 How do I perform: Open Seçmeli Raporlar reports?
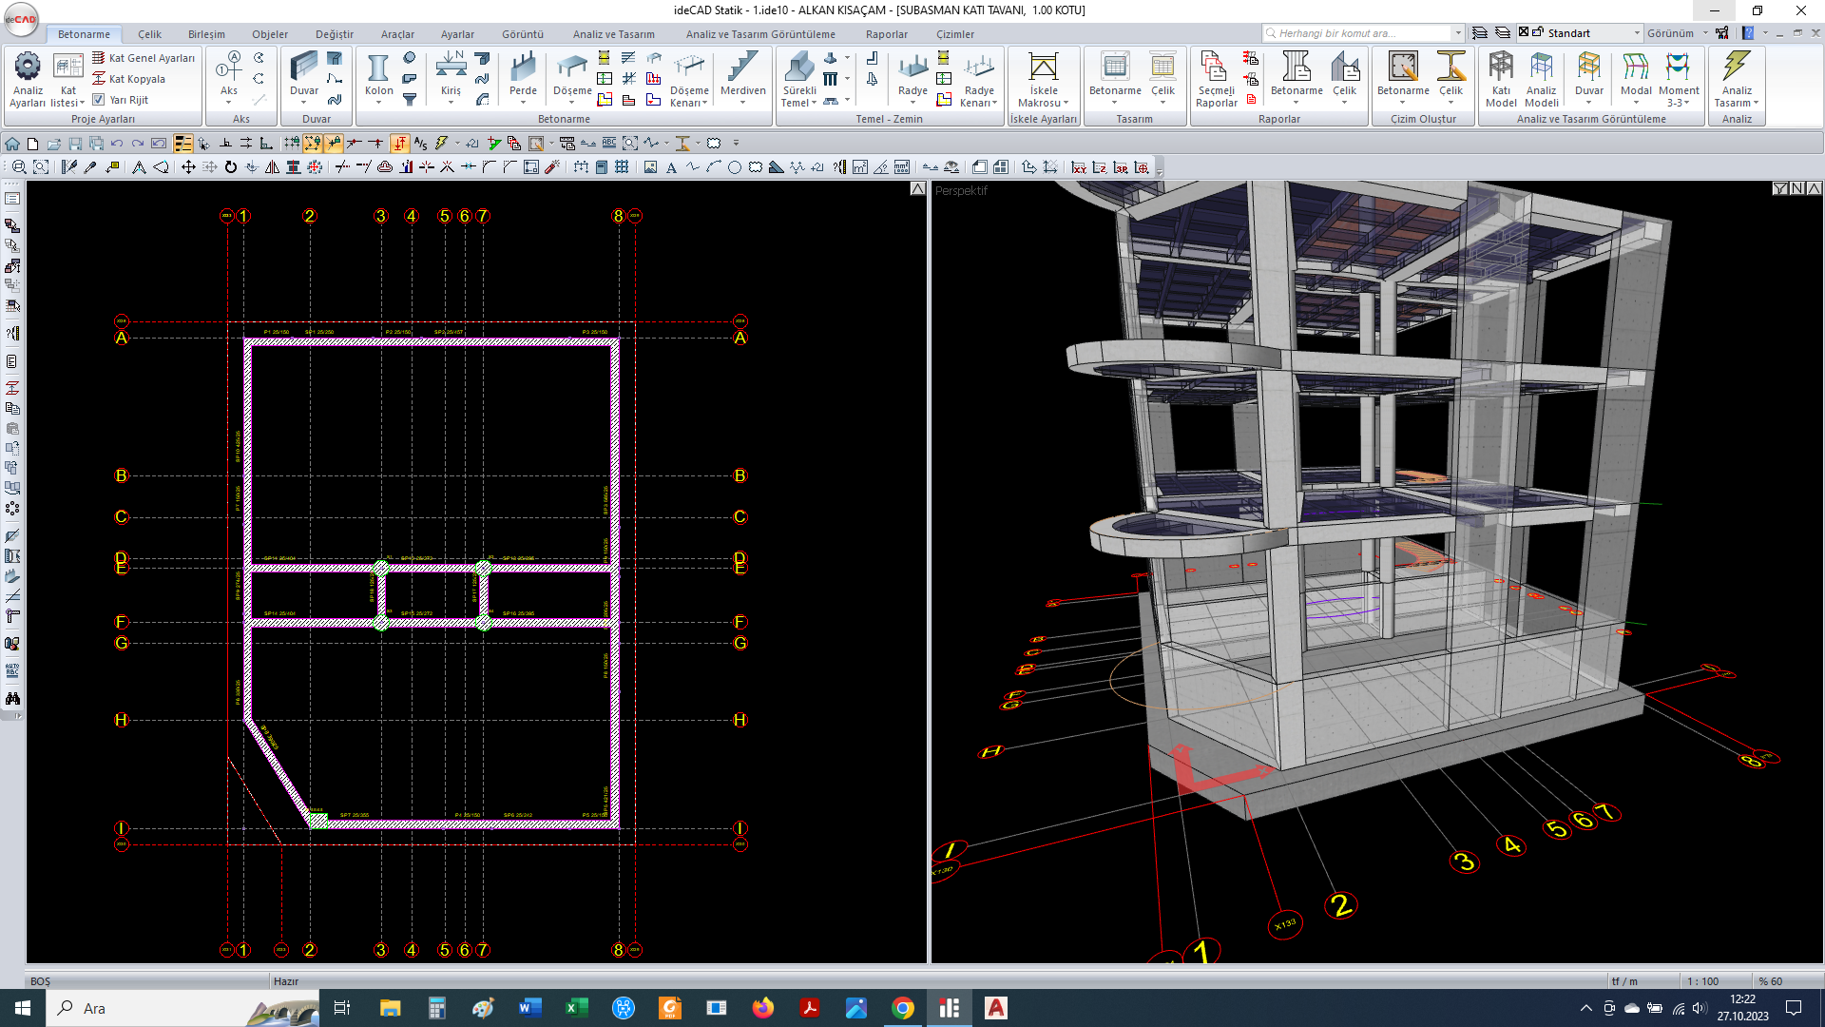[x=1216, y=80]
